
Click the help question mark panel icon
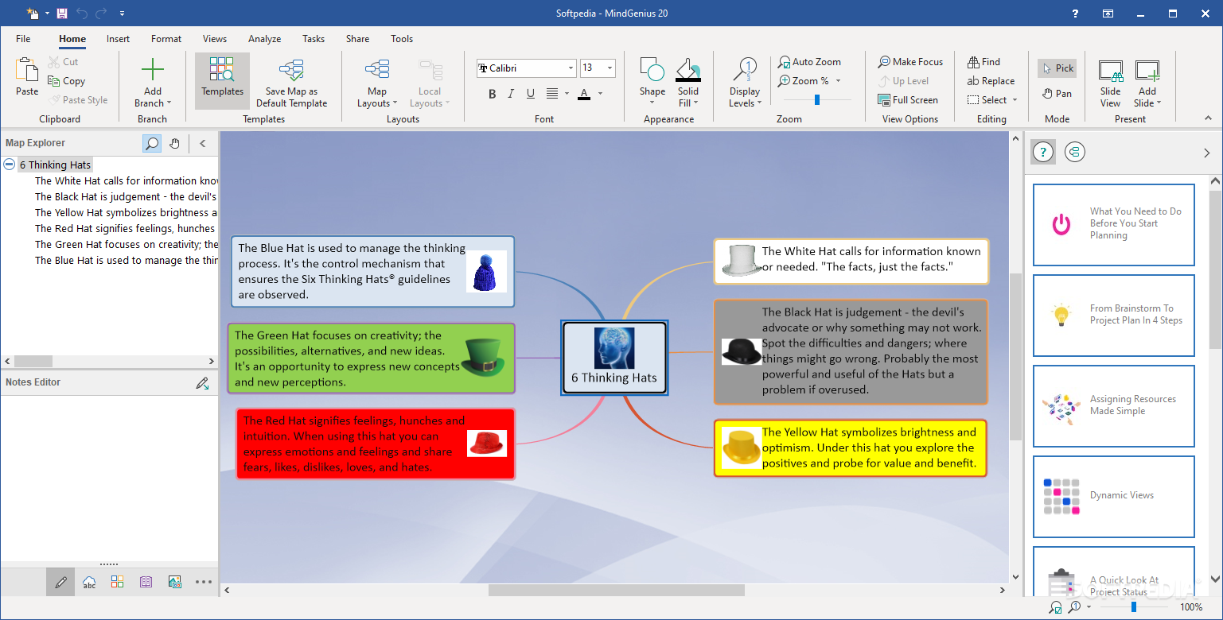pyautogui.click(x=1043, y=152)
